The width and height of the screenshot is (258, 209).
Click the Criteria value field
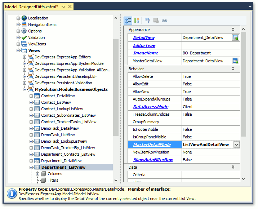pos(211,175)
